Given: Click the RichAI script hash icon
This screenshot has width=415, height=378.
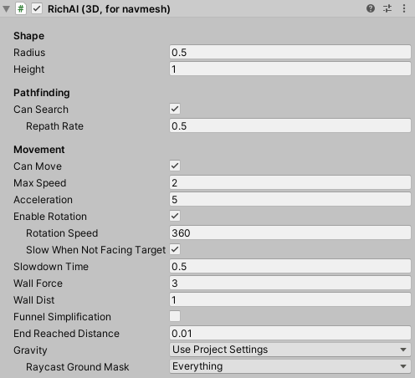Looking at the screenshot, I should click(x=21, y=9).
